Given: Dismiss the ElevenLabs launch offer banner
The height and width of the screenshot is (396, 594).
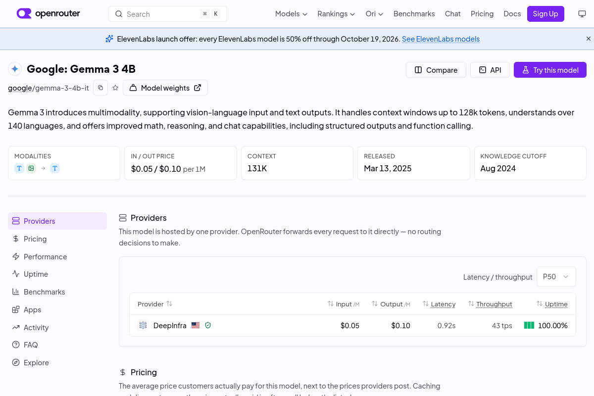Looking at the screenshot, I should pos(589,39).
